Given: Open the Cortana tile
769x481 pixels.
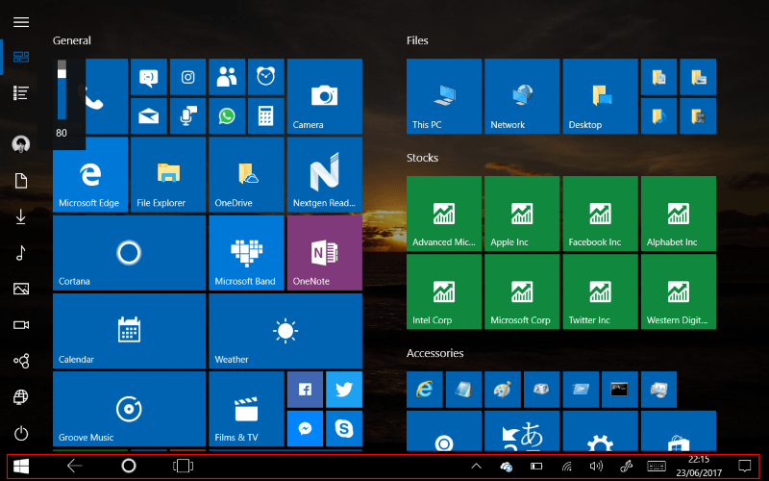Looking at the screenshot, I should pyautogui.click(x=130, y=253).
